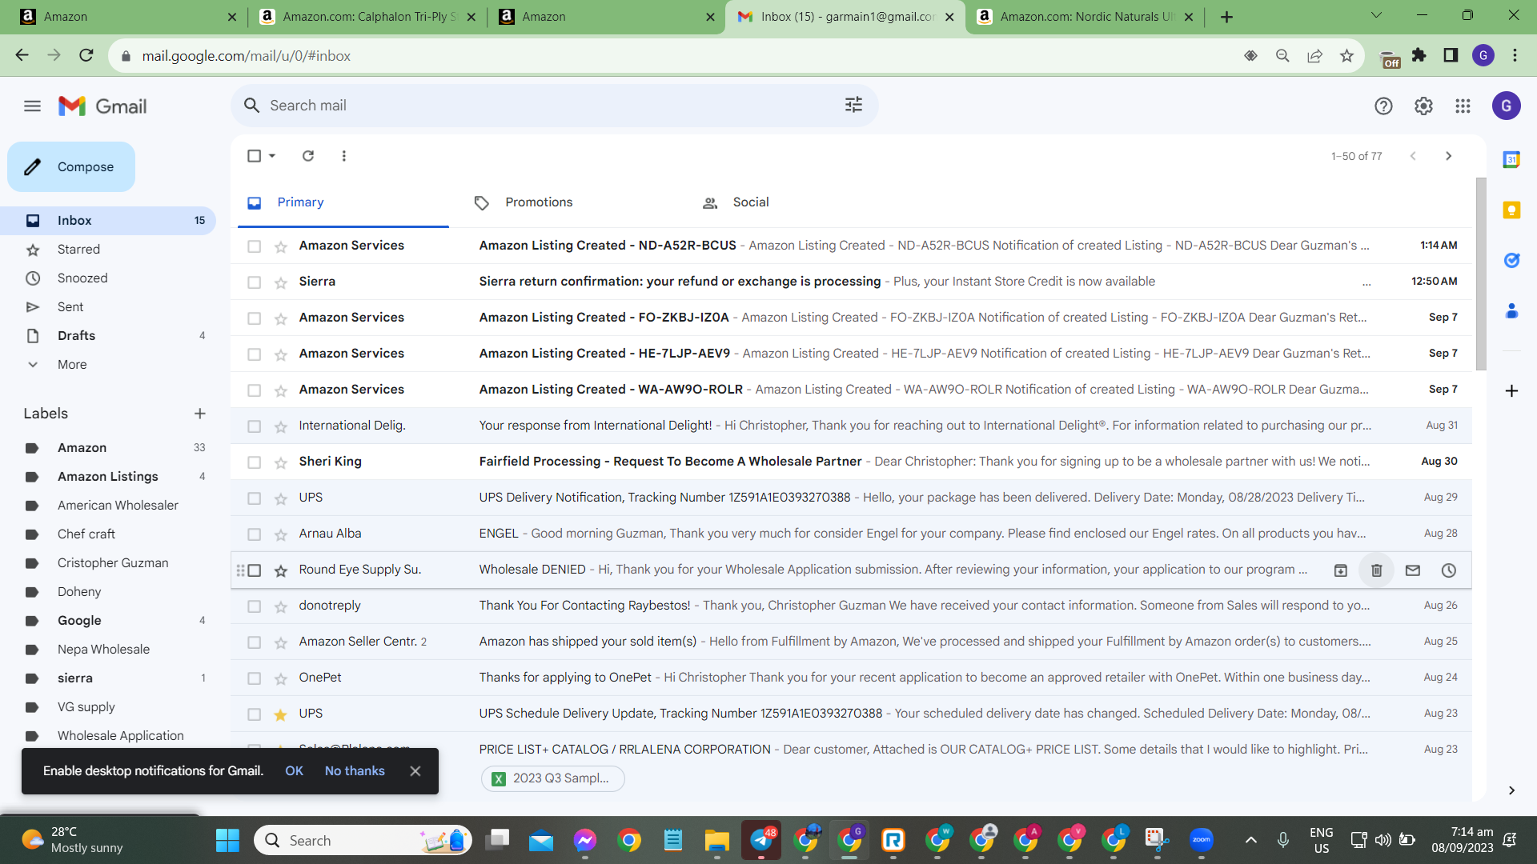Snooze the Round Eye Supply email
The image size is (1537, 864).
coord(1449,570)
